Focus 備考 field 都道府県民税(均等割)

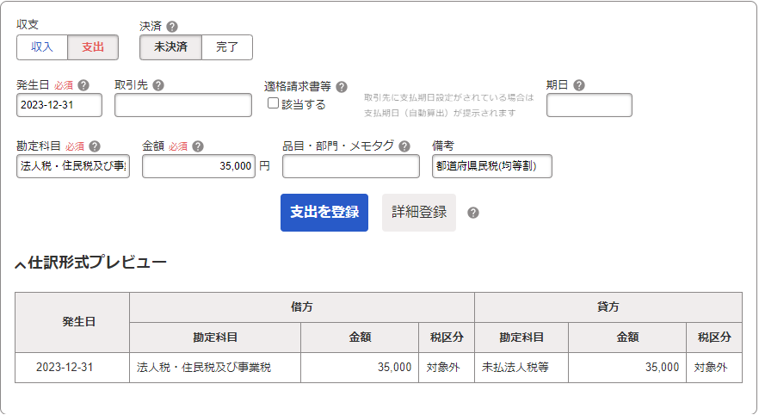tap(492, 166)
